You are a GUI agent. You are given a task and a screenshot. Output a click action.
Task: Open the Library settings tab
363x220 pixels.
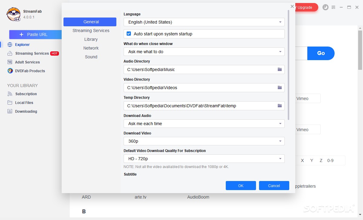[91, 39]
